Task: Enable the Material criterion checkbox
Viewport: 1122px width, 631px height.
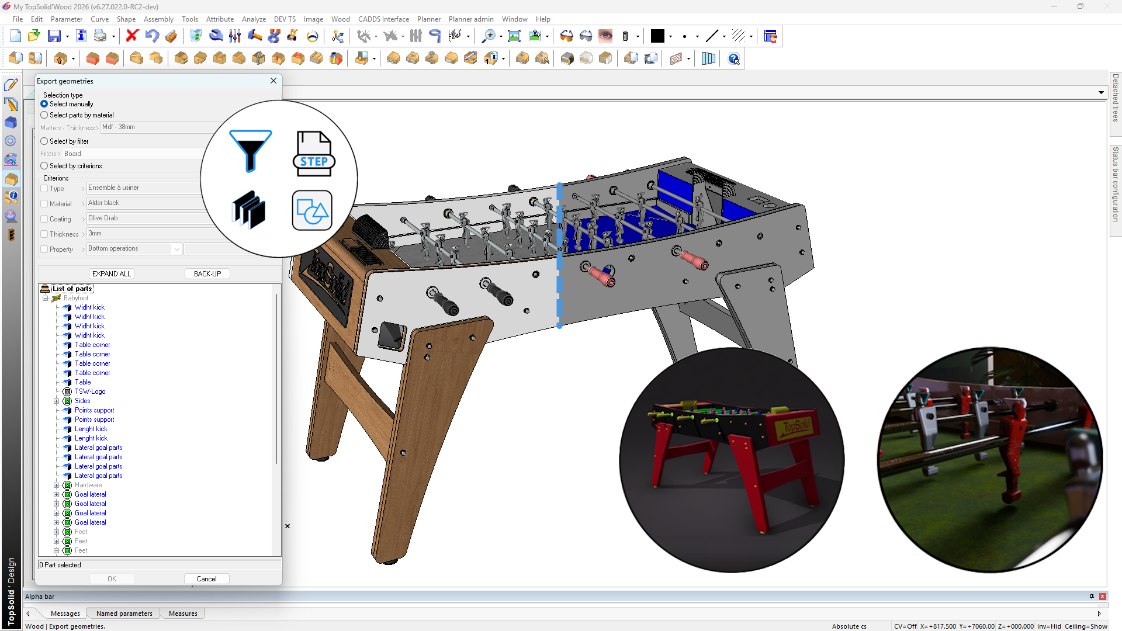Action: point(44,204)
